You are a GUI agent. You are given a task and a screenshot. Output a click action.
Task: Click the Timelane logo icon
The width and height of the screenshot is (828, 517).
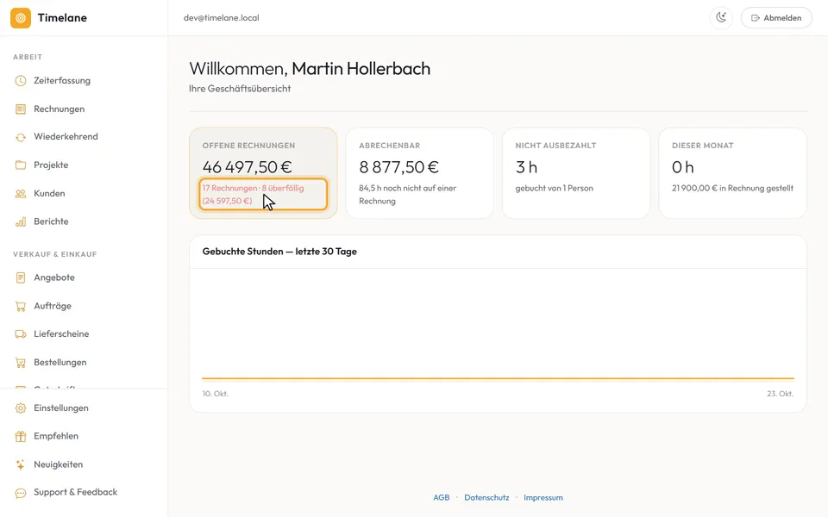click(21, 18)
